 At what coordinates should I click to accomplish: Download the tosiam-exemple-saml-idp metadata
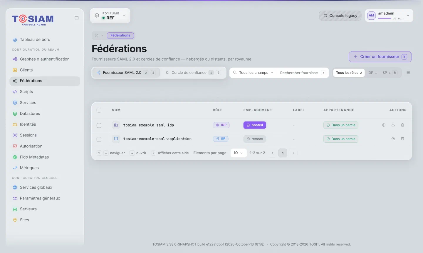pos(393,125)
